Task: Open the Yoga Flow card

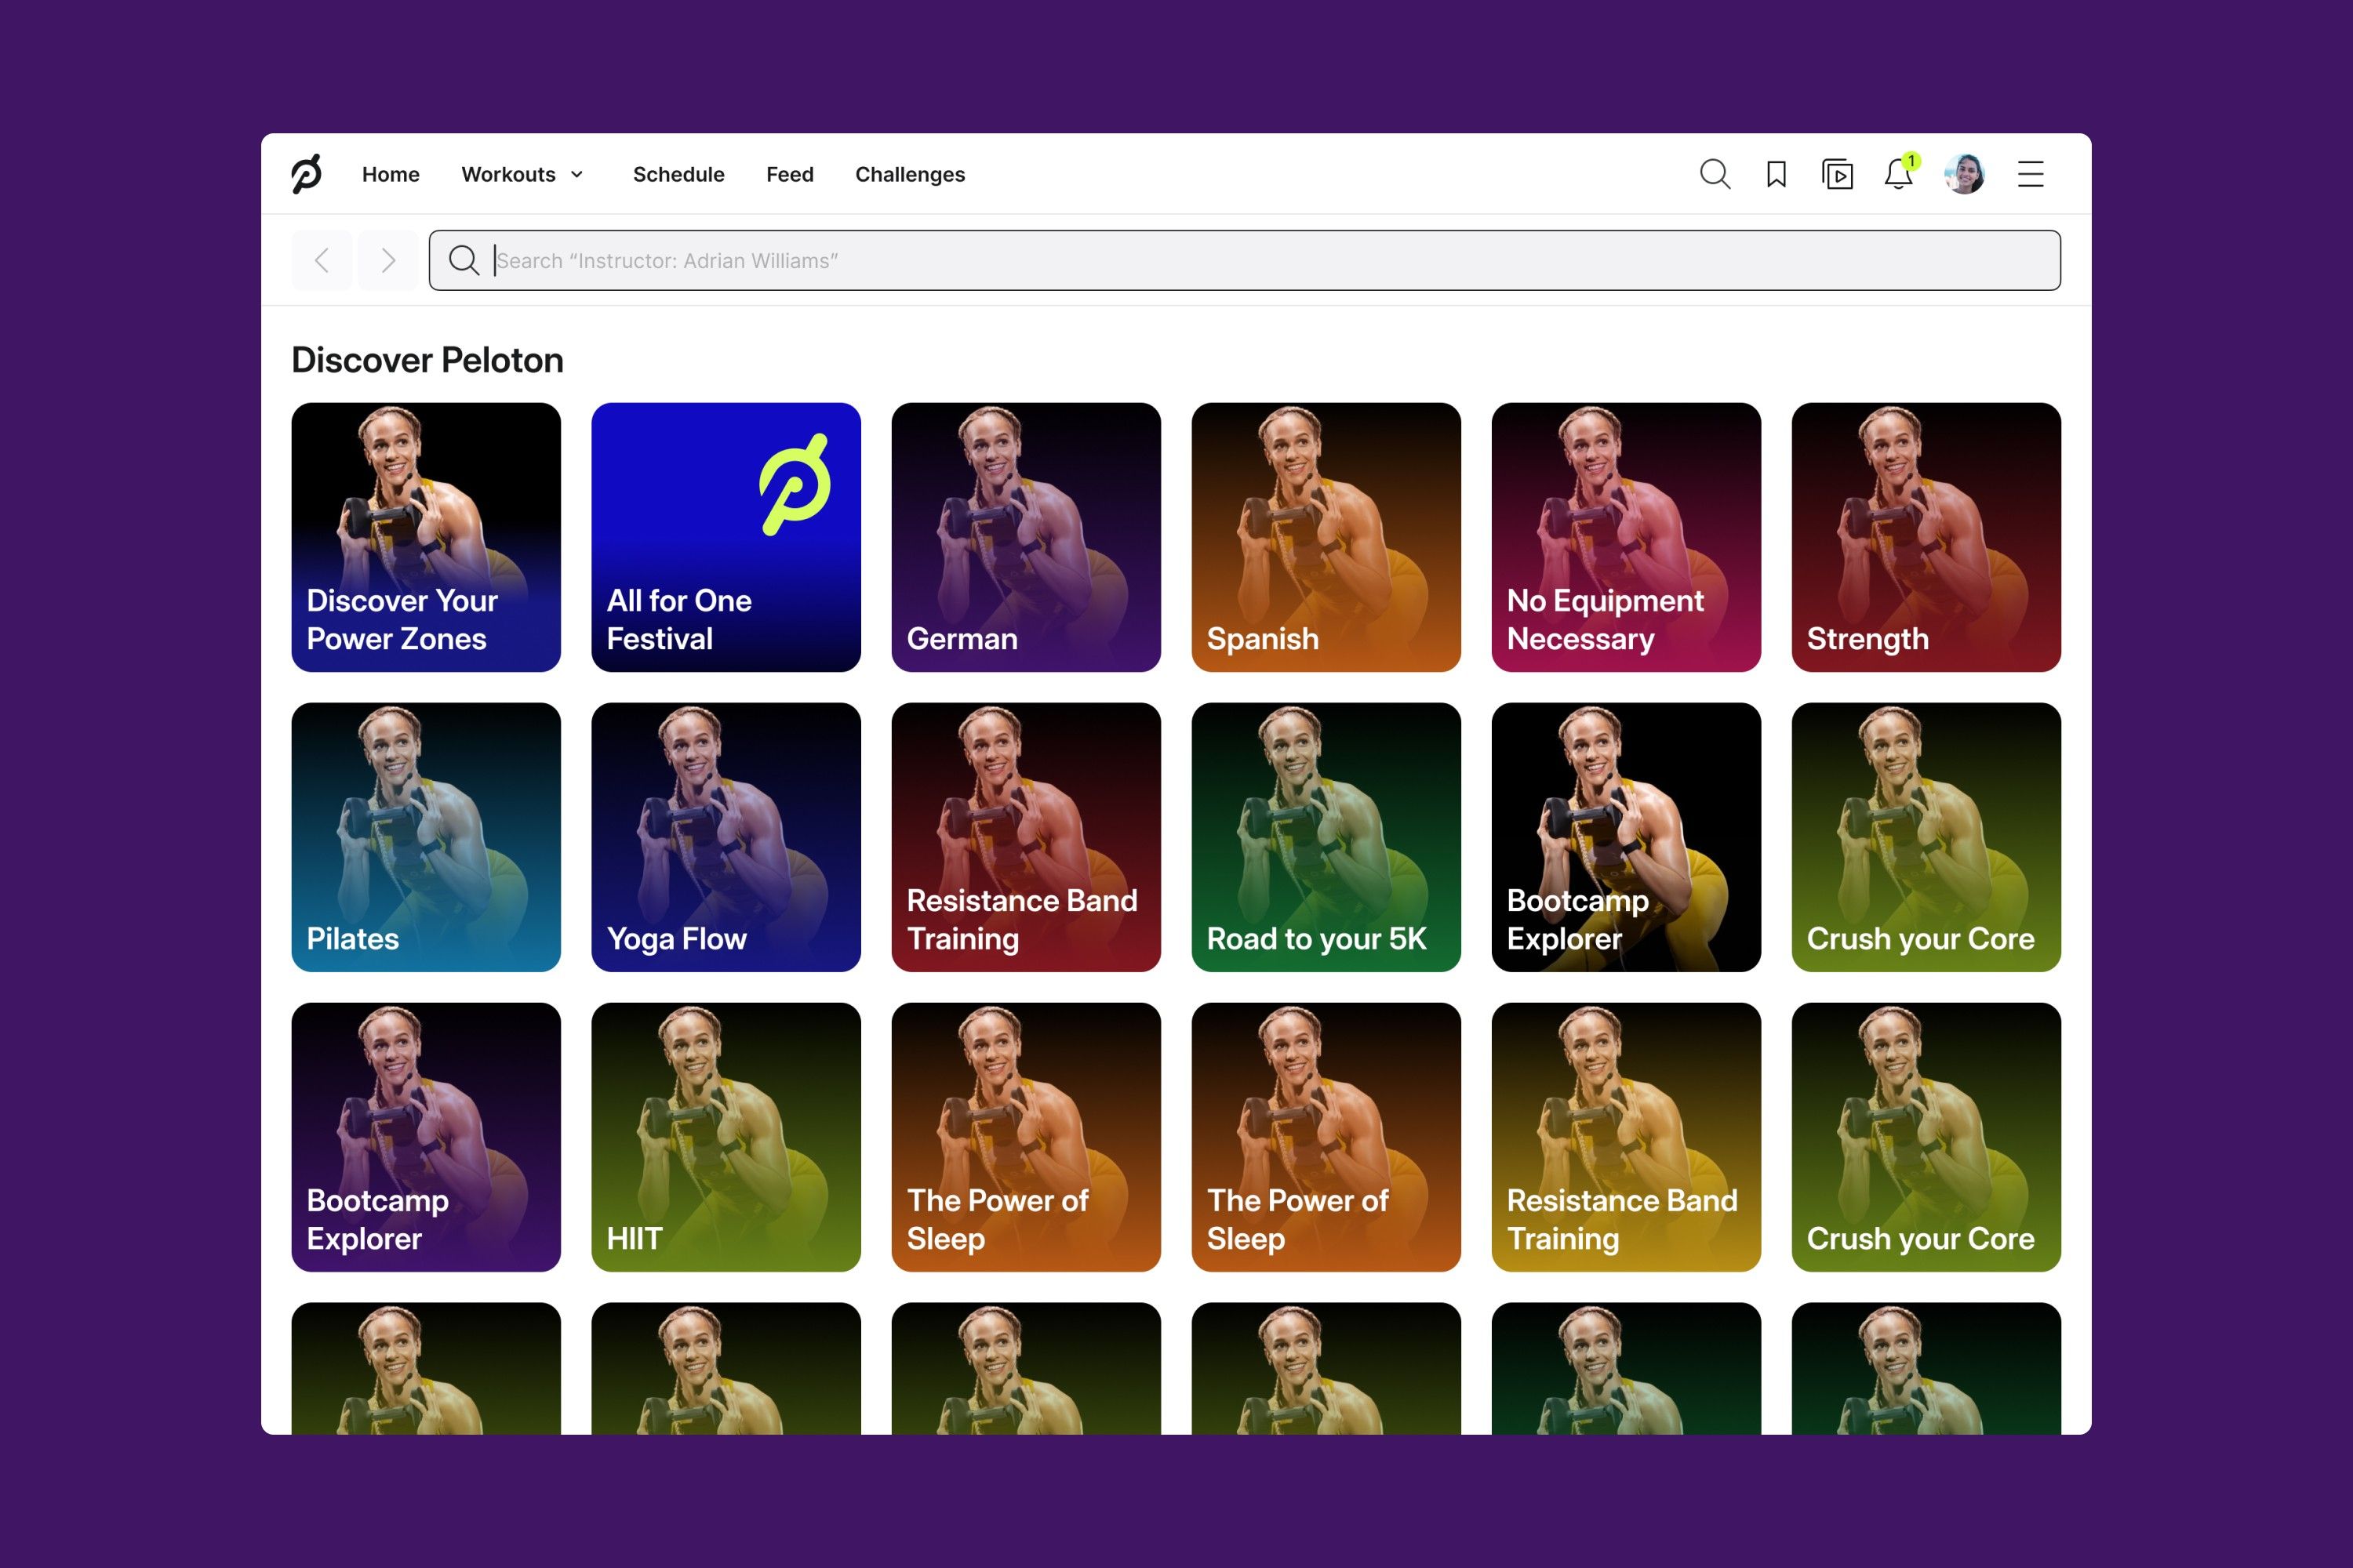Action: point(726,837)
